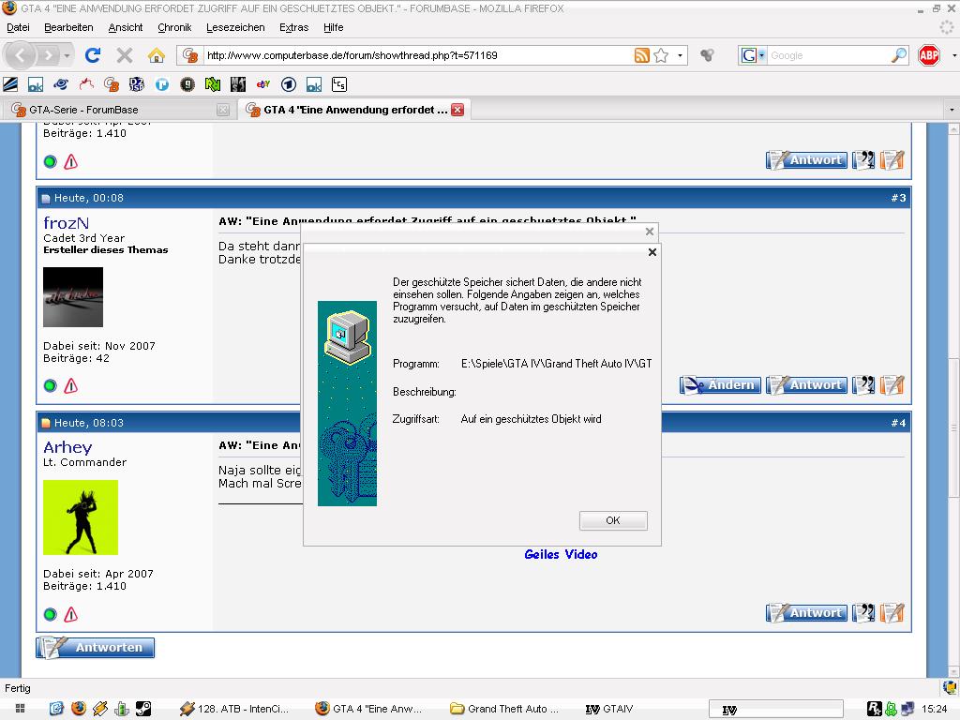The image size is (960, 720).
Task: Open the Chronik menu
Action: (x=174, y=27)
